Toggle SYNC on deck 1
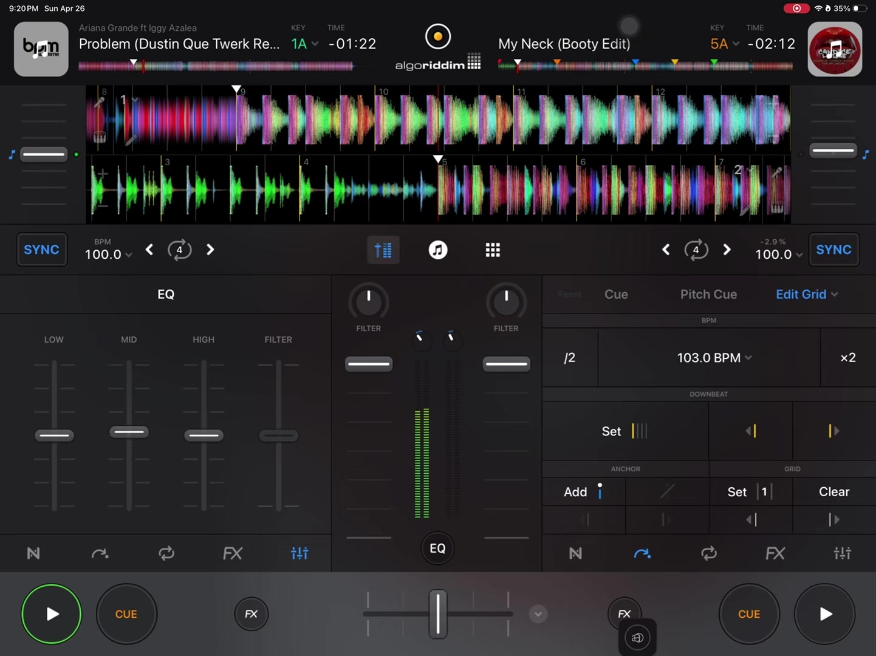Image resolution: width=876 pixels, height=656 pixels. pyautogui.click(x=42, y=250)
